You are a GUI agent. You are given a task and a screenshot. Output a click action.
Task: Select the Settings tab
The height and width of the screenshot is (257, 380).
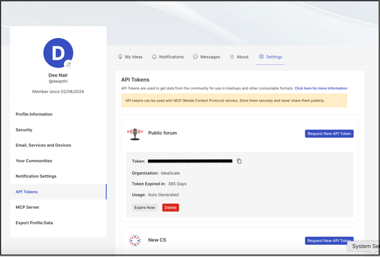click(x=271, y=57)
